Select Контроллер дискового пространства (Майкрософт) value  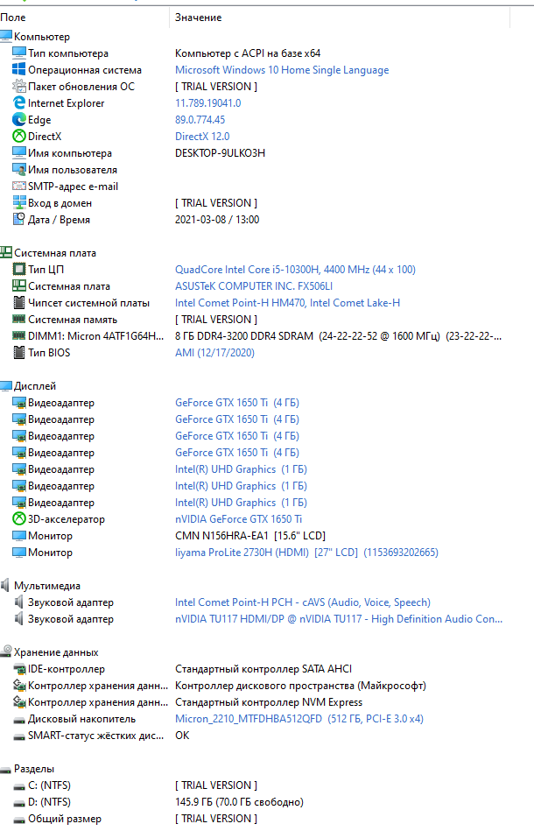300,685
